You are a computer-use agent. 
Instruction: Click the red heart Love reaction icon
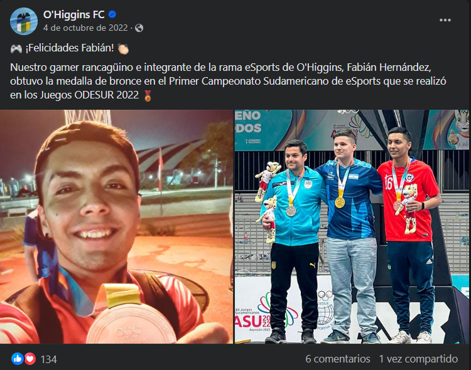(30, 359)
